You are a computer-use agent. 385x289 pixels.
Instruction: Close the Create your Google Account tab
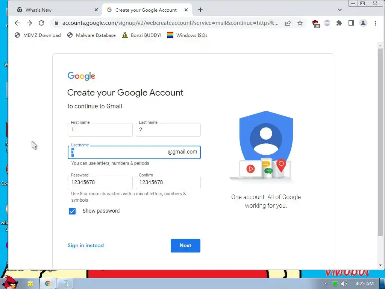(186, 10)
